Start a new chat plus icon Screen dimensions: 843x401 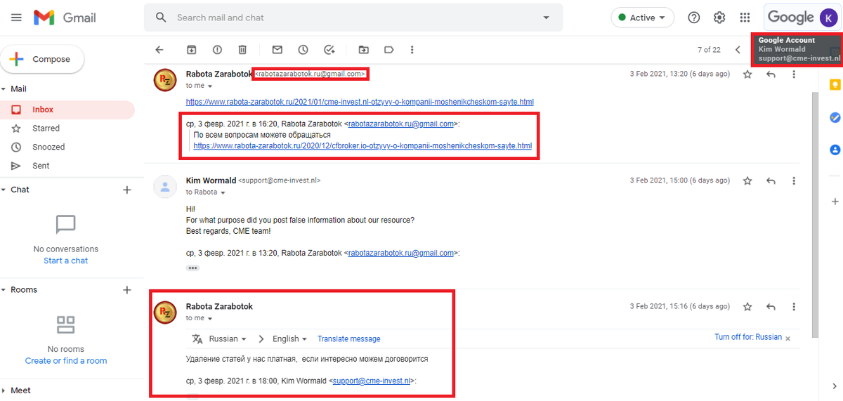pos(127,190)
